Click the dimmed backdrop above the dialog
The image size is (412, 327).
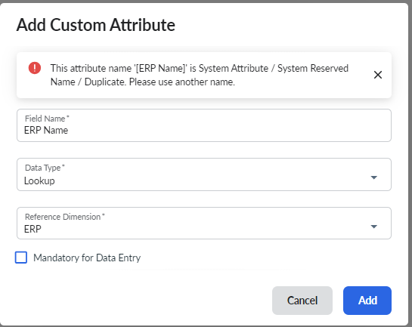pyautogui.click(x=206, y=2)
